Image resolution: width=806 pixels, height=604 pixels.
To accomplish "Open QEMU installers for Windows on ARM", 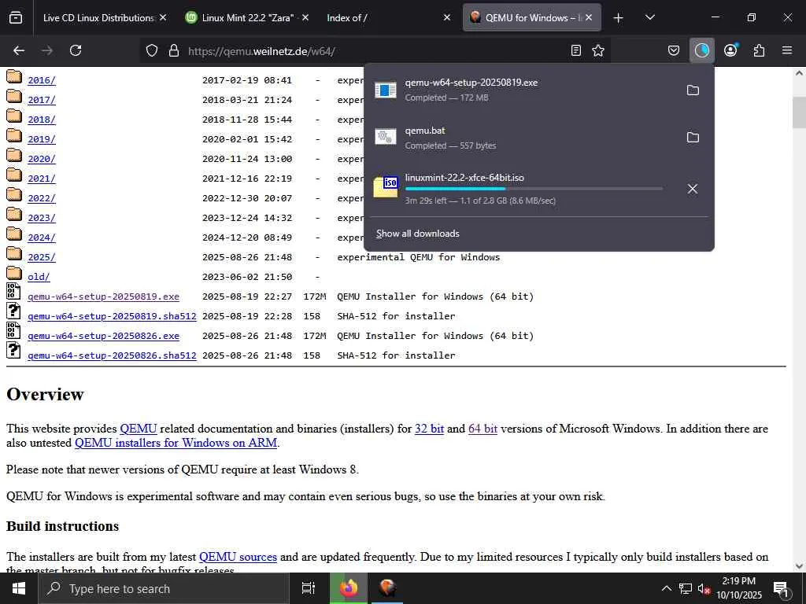I will 176,443.
